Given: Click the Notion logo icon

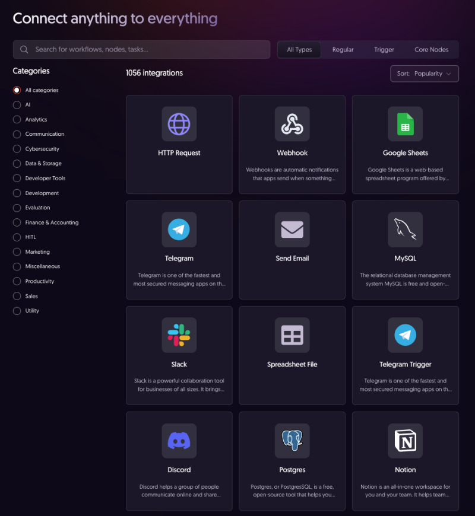Looking at the screenshot, I should pyautogui.click(x=405, y=441).
